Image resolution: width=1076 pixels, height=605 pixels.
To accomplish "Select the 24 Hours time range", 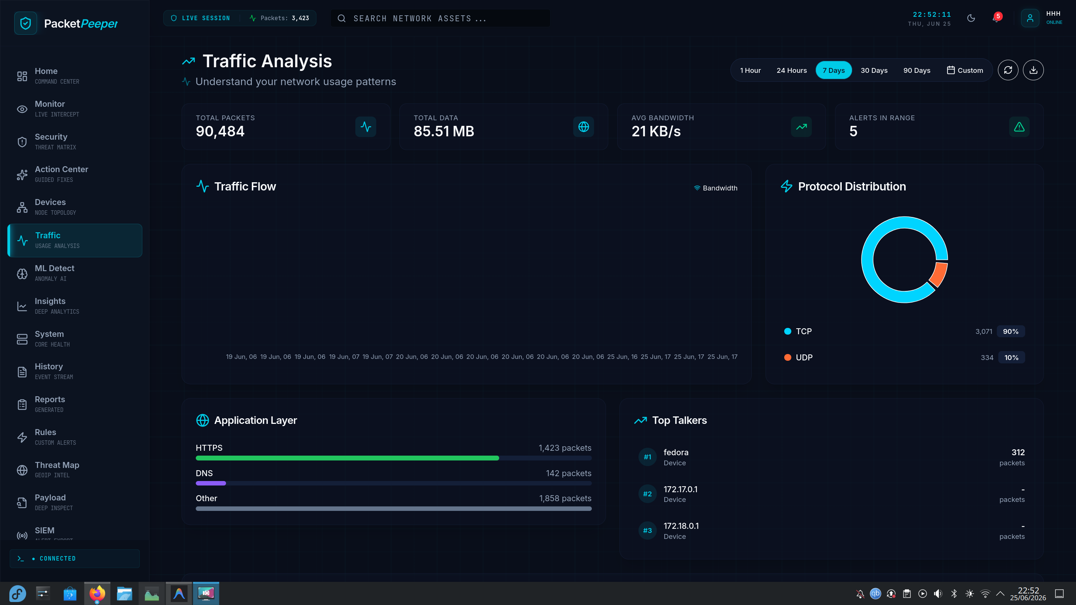I will coord(792,70).
